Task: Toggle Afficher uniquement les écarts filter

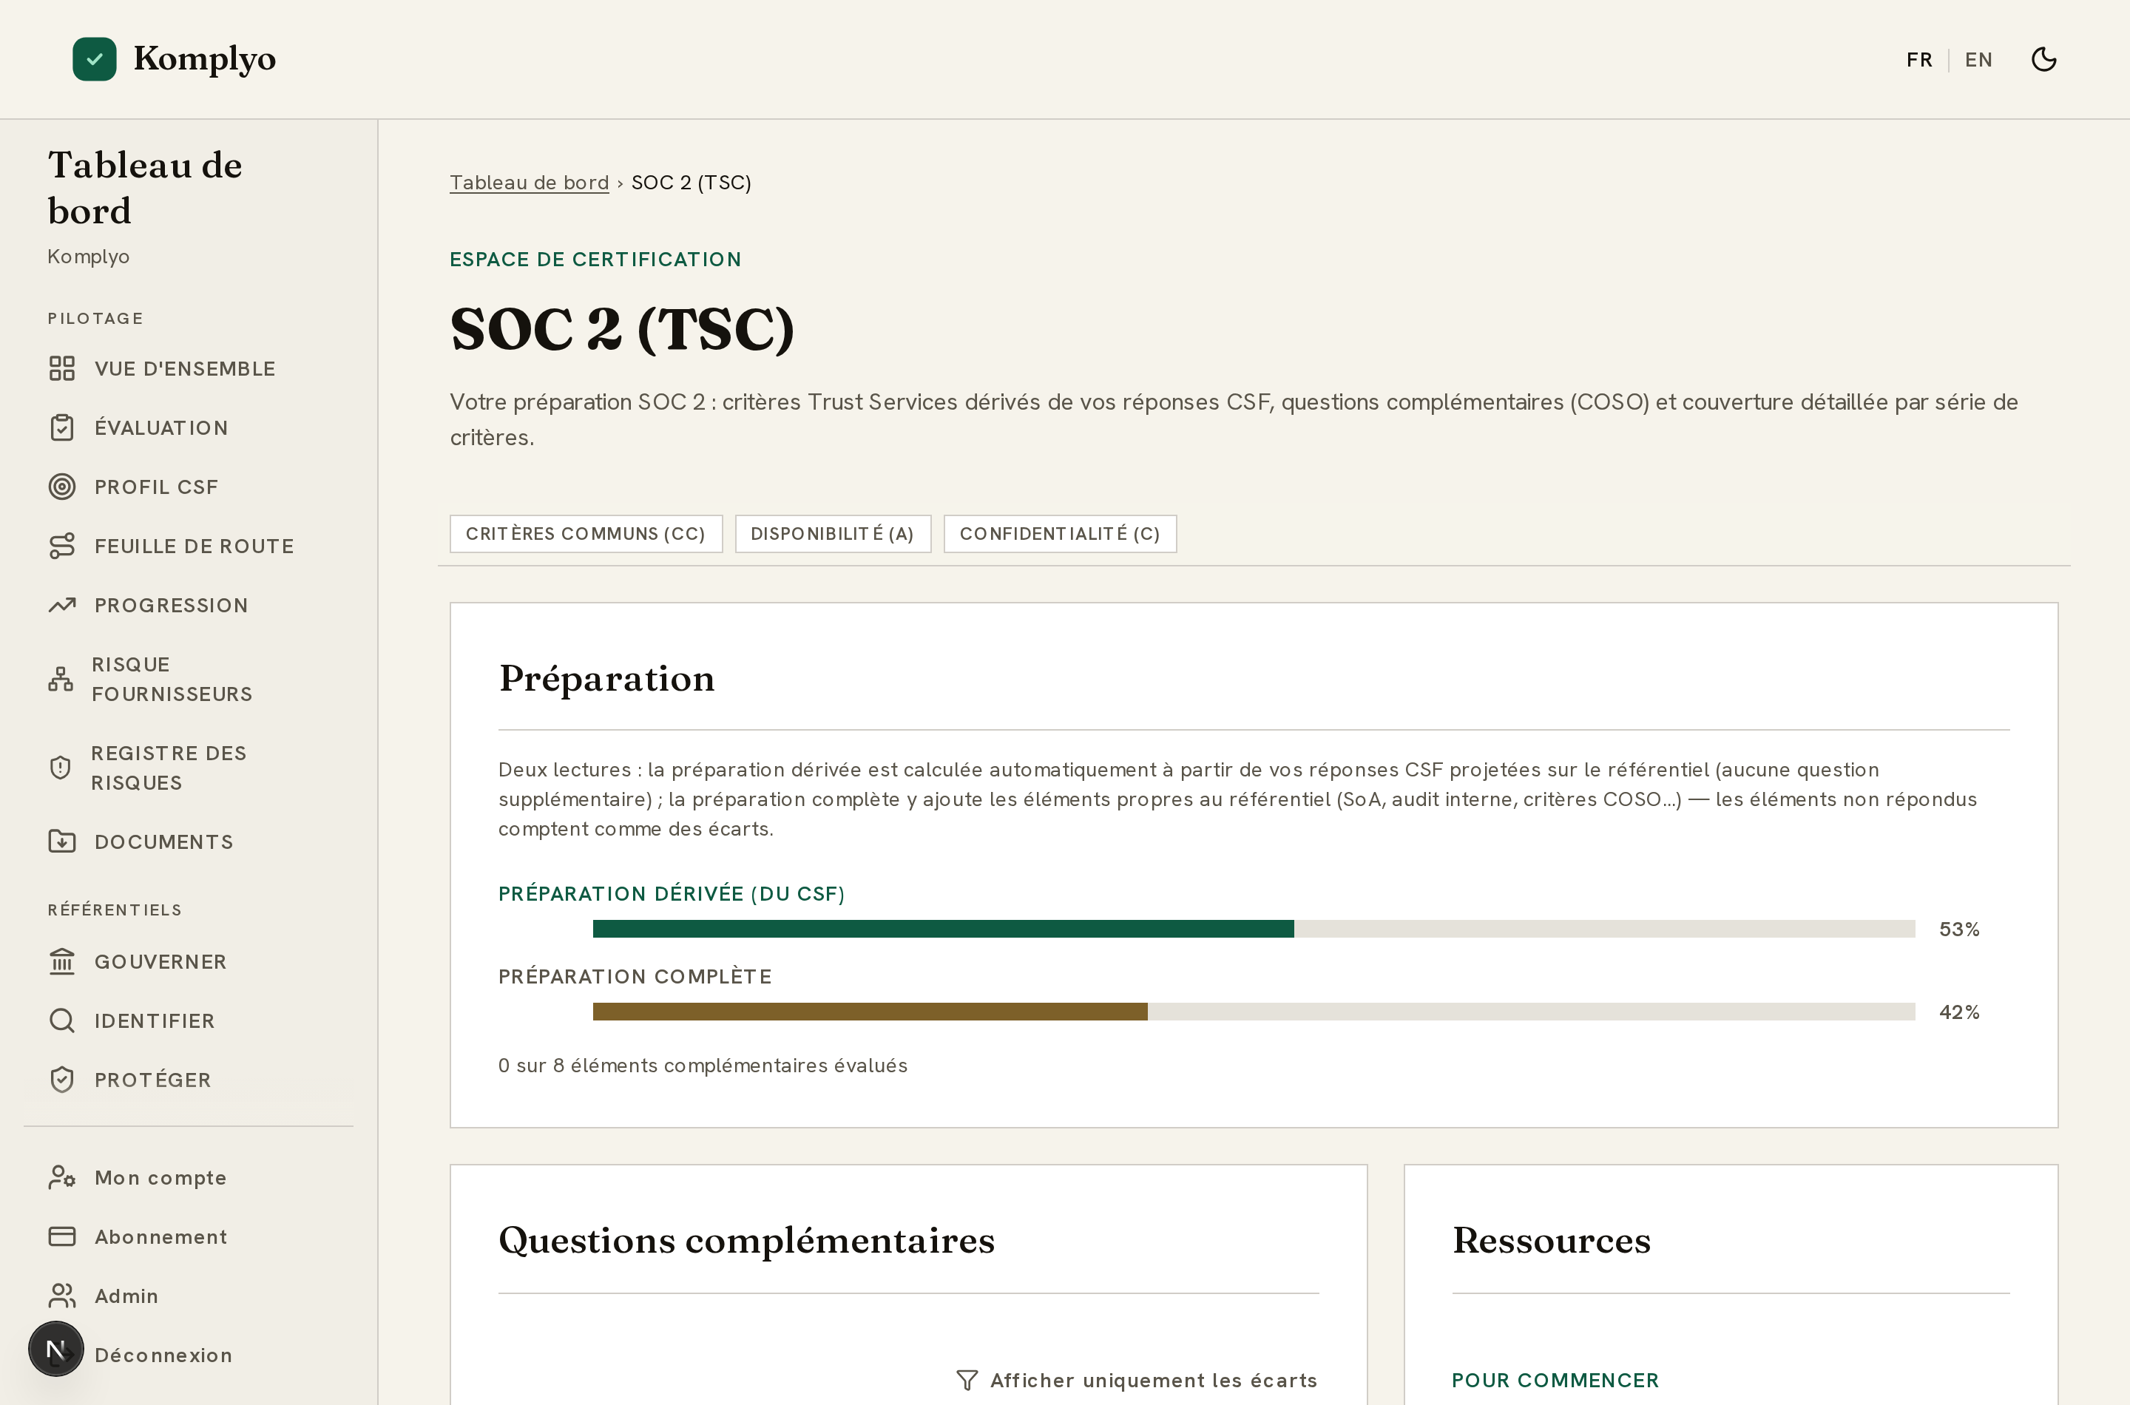Action: pos(1137,1380)
